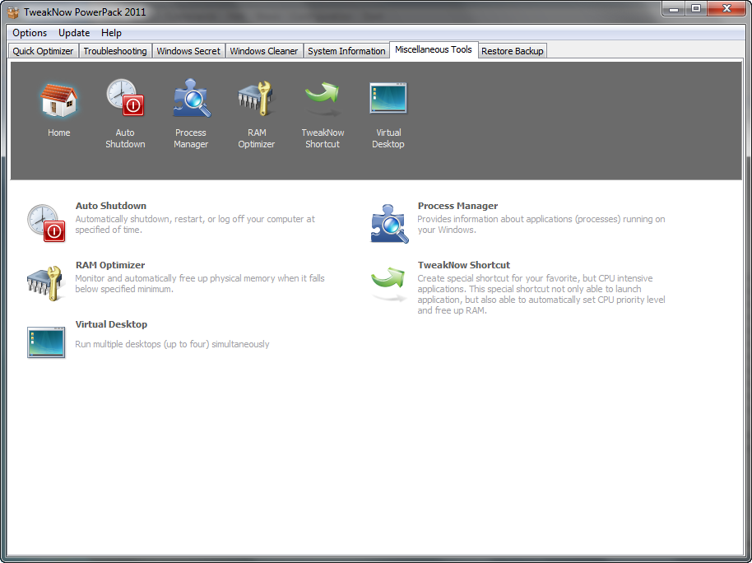Switch to the Windows Secret tab

(x=188, y=51)
